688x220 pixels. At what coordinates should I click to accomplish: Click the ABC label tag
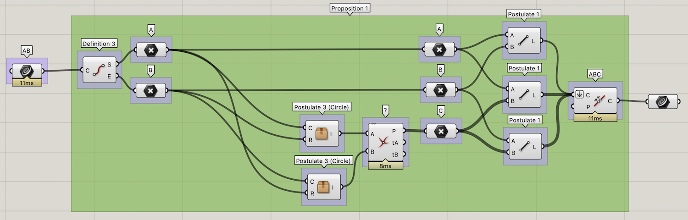coord(595,74)
